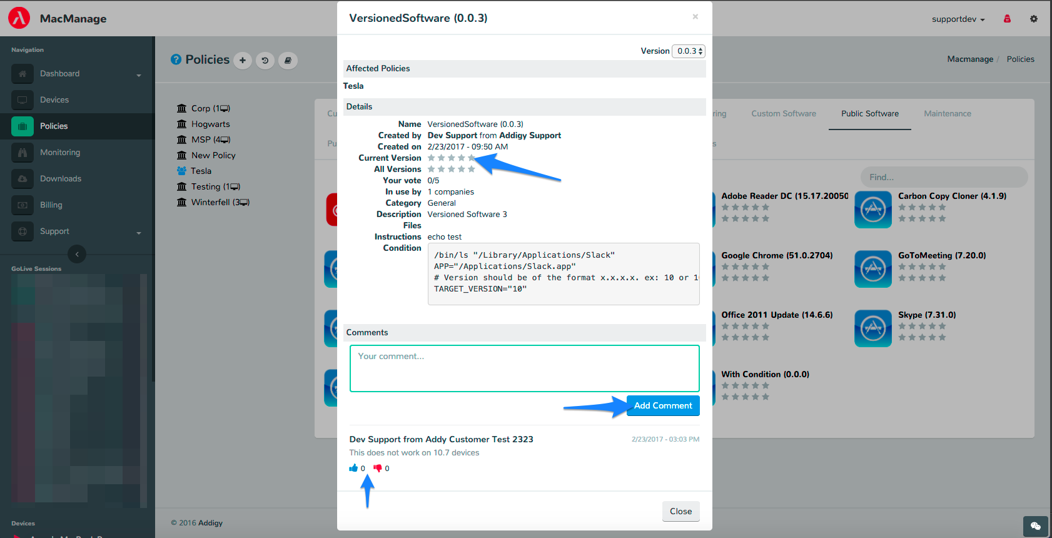This screenshot has height=538, width=1052.
Task: Click the red user icon in header
Action: pos(1007,19)
